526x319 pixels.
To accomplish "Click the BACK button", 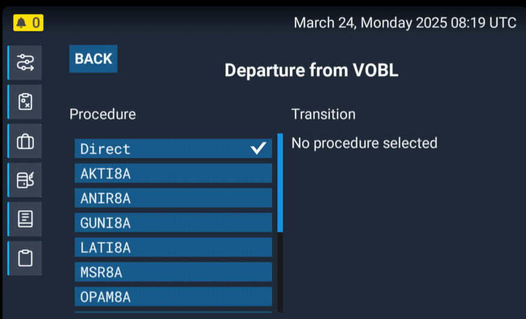I will coord(93,59).
